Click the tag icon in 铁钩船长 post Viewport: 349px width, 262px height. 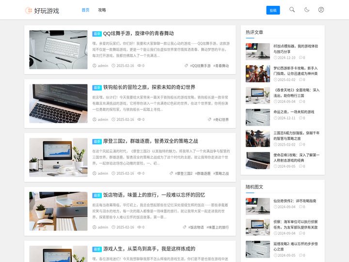tap(209, 119)
